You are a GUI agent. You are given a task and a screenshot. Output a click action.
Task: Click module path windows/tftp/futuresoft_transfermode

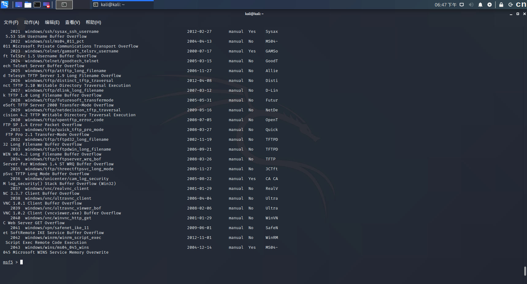point(69,100)
